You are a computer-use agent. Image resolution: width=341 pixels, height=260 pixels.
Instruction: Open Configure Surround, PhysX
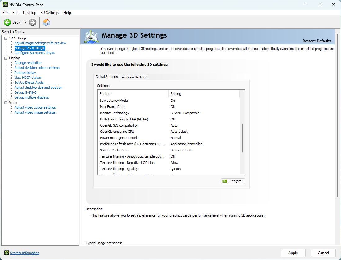(34, 53)
